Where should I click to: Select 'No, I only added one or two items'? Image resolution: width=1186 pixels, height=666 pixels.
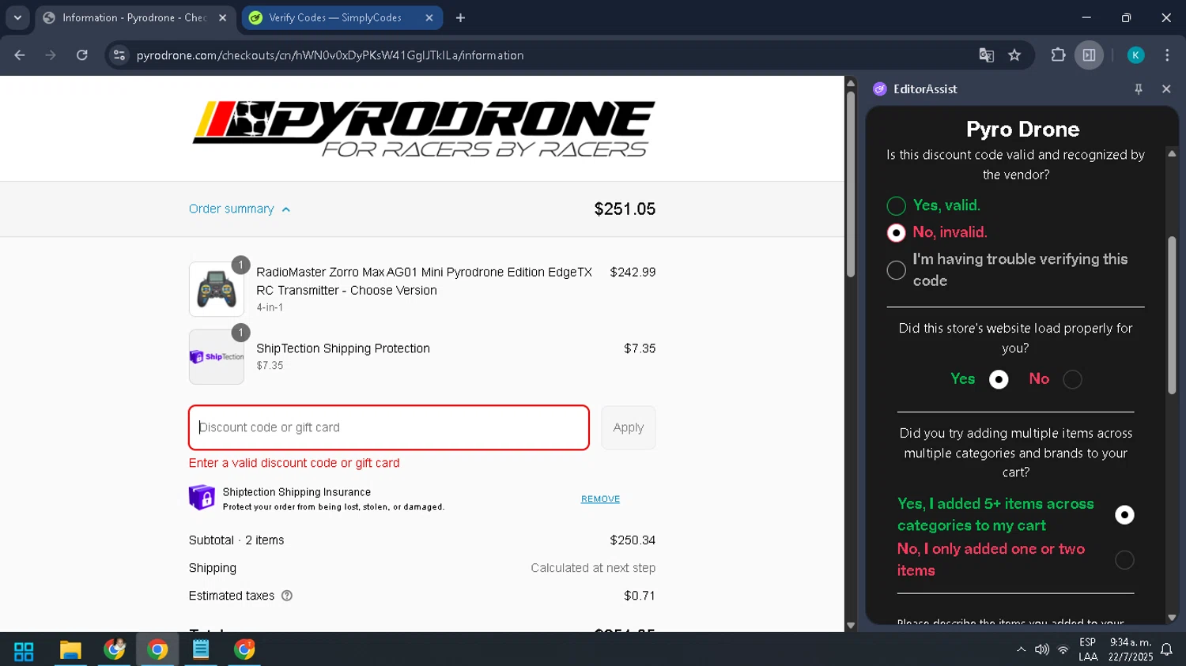coord(1124,560)
